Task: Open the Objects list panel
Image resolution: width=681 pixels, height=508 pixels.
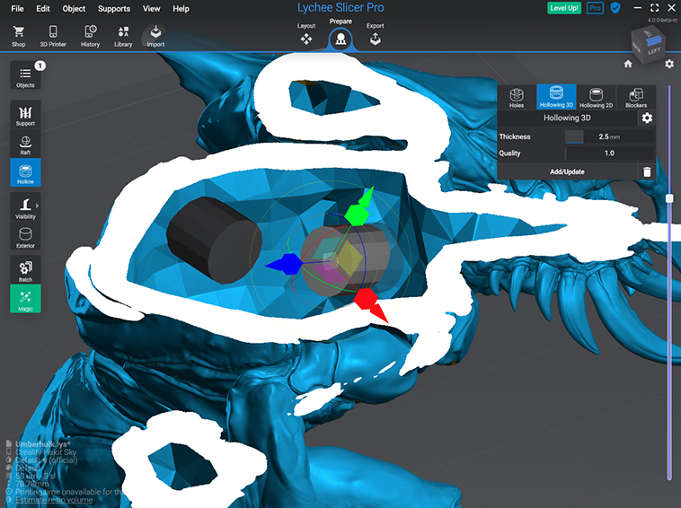Action: point(25,75)
